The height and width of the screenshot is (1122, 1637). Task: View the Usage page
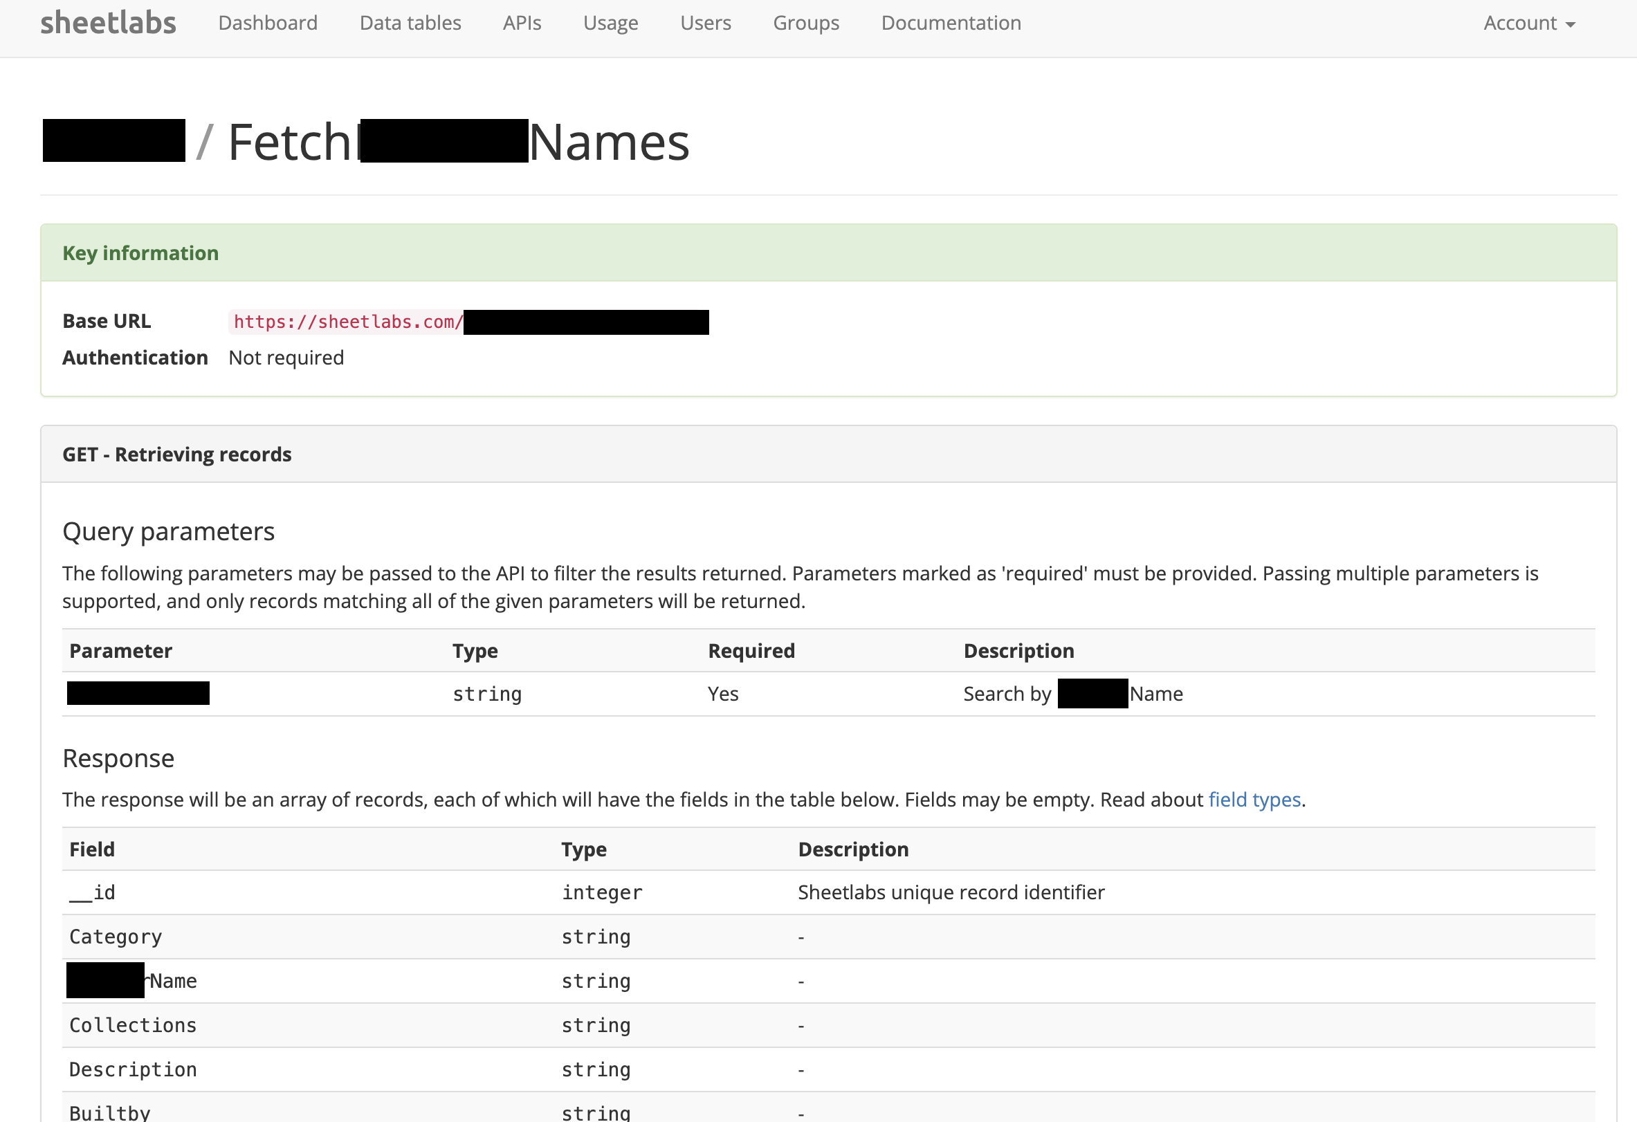[610, 23]
